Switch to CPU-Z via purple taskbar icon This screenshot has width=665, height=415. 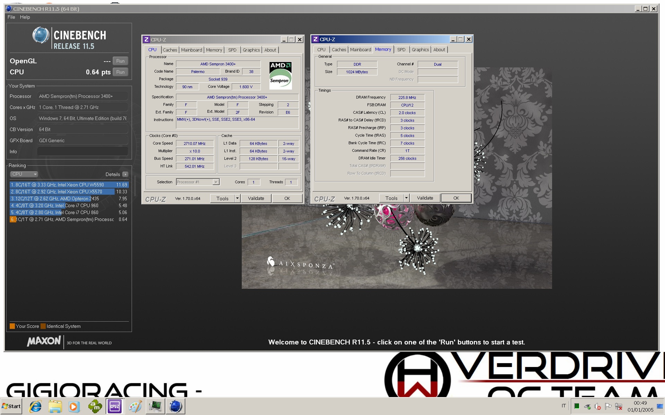115,406
